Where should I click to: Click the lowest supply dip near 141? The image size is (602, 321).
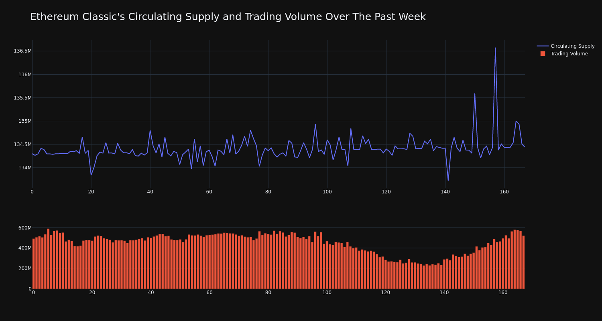pyautogui.click(x=448, y=180)
